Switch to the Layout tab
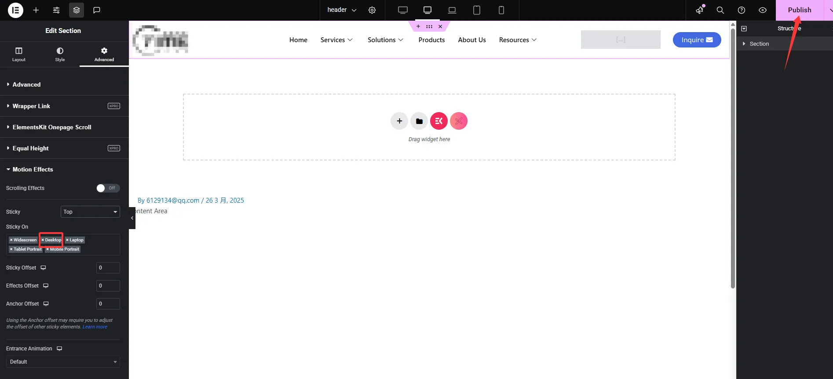Image resolution: width=833 pixels, height=379 pixels. 18,54
